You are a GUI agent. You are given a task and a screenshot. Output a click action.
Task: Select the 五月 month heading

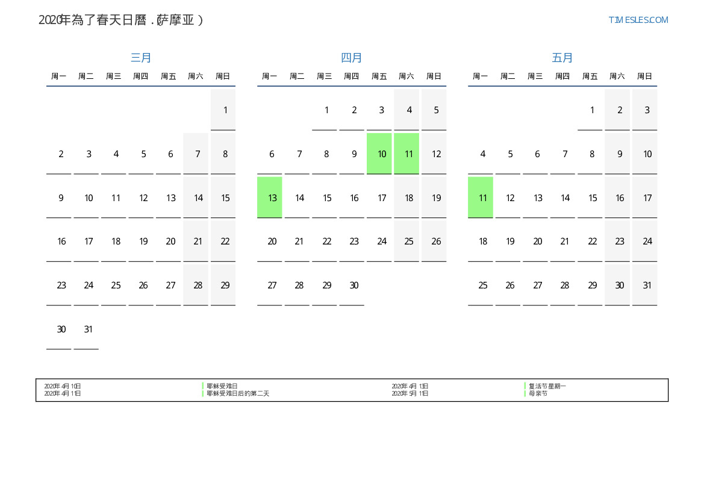[562, 57]
